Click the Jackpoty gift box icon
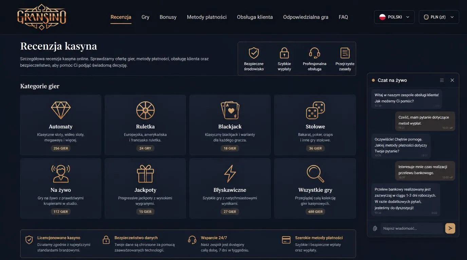 pos(145,174)
